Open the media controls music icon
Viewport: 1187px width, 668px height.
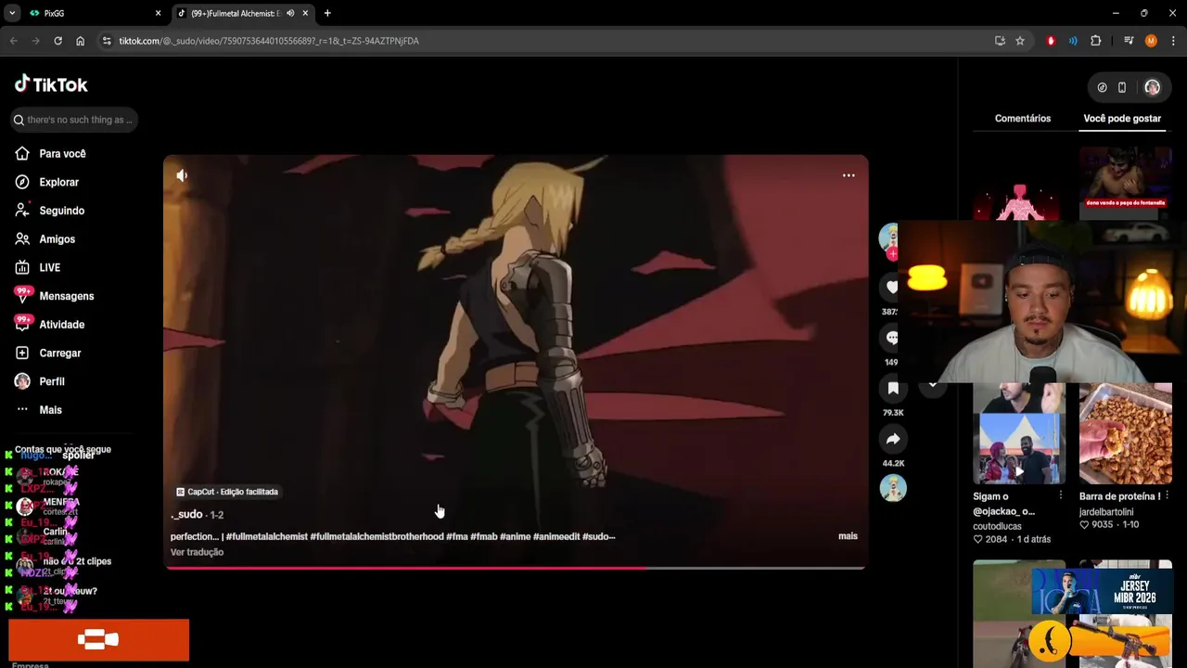pyautogui.click(x=1129, y=41)
